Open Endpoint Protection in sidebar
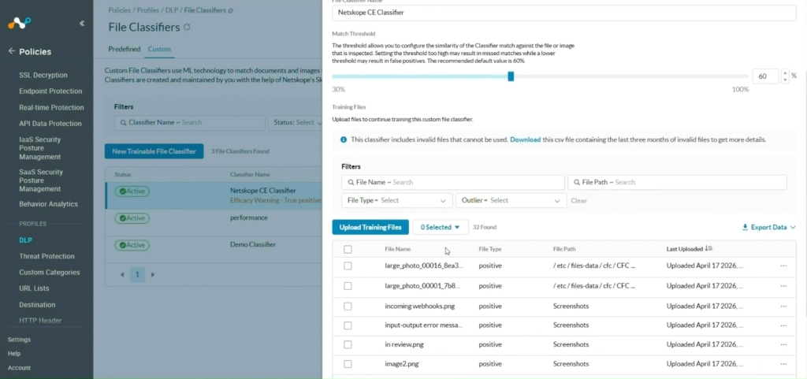This screenshot has height=379, width=807. click(x=50, y=91)
